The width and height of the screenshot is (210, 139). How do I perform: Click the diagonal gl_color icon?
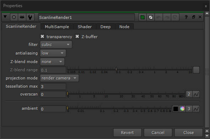pyautogui.click(x=151, y=17)
